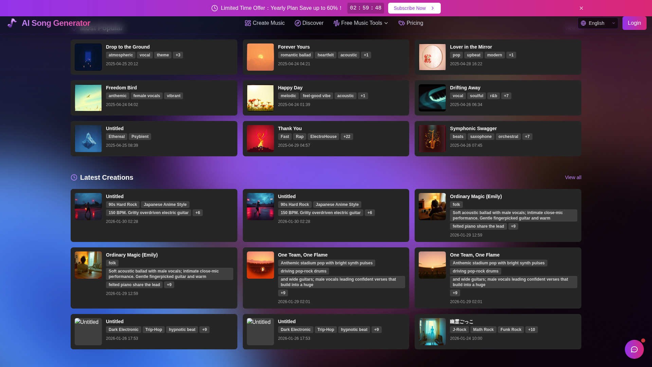Click the AI Song Generator music note logo
Screen dimensions: 652x367
pyautogui.click(x=12, y=23)
